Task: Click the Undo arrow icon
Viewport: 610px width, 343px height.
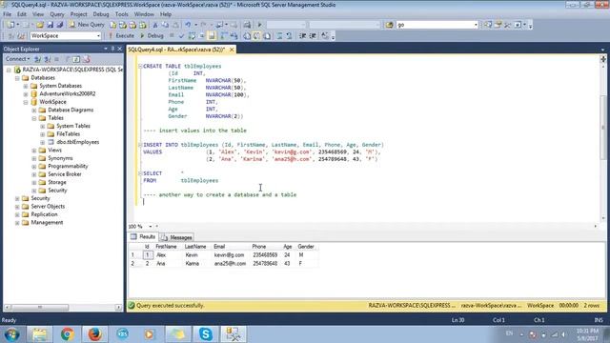Action: tap(188, 25)
